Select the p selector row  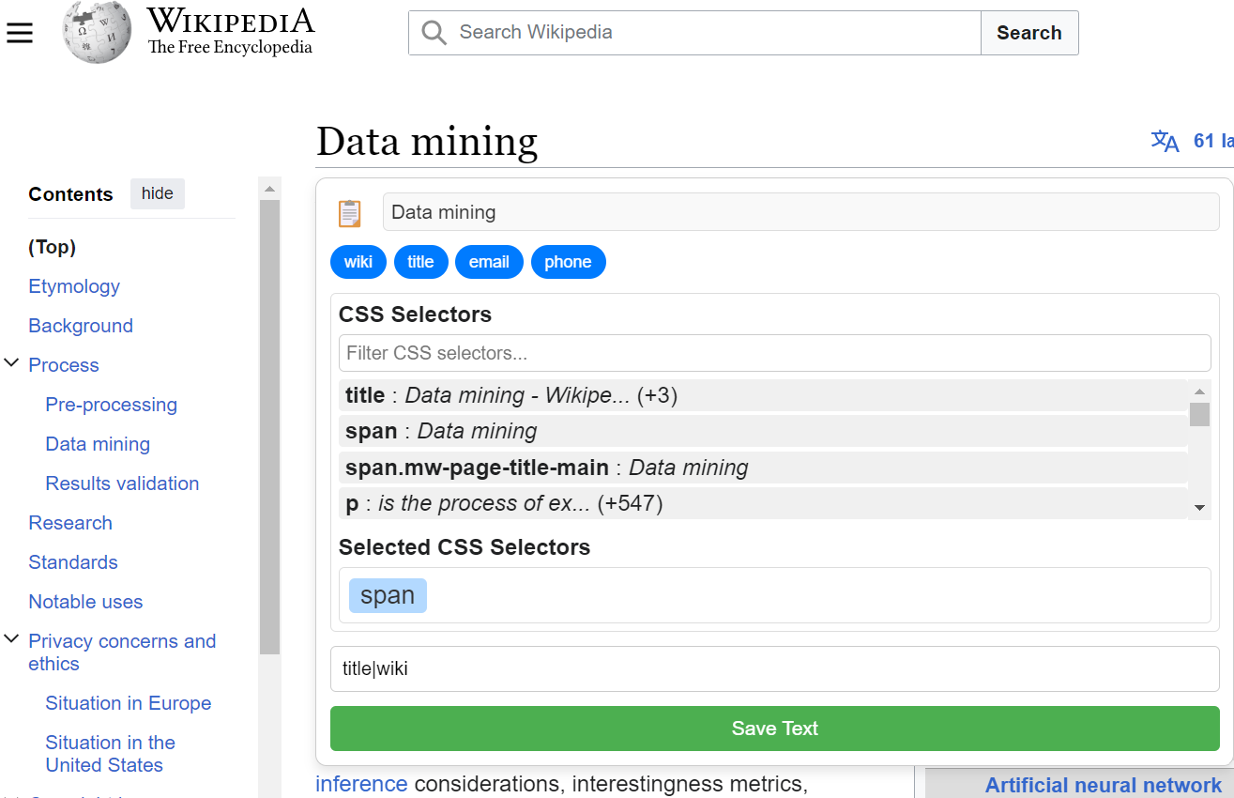pyautogui.click(x=763, y=503)
